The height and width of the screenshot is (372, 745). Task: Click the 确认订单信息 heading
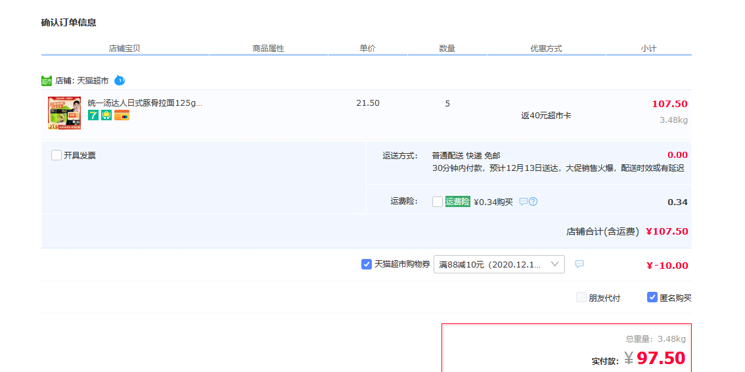click(69, 22)
